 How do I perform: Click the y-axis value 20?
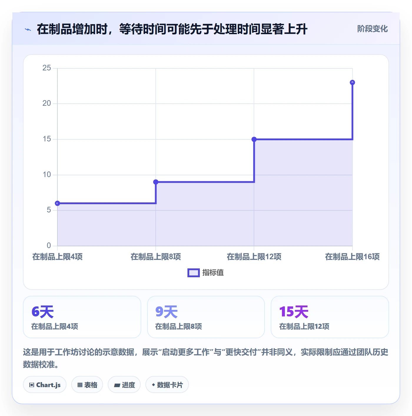47,103
